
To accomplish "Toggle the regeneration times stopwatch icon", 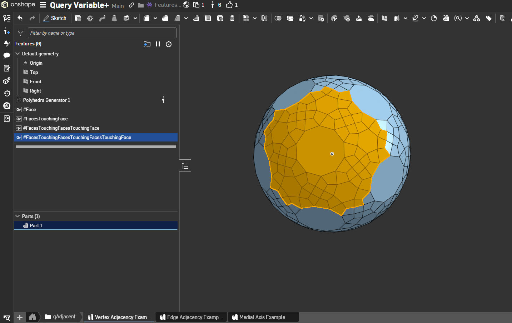I will (169, 44).
